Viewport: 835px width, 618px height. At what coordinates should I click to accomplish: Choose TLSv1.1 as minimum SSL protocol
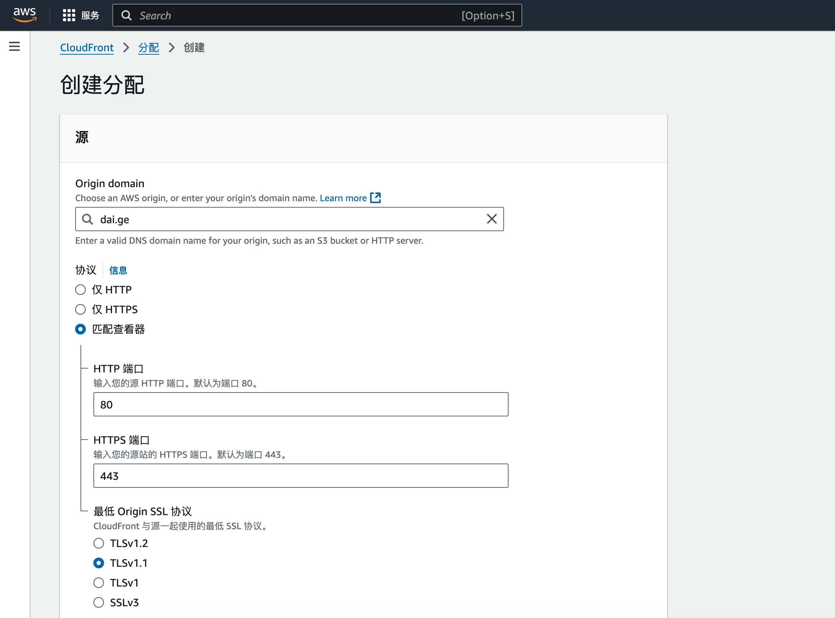click(x=99, y=563)
